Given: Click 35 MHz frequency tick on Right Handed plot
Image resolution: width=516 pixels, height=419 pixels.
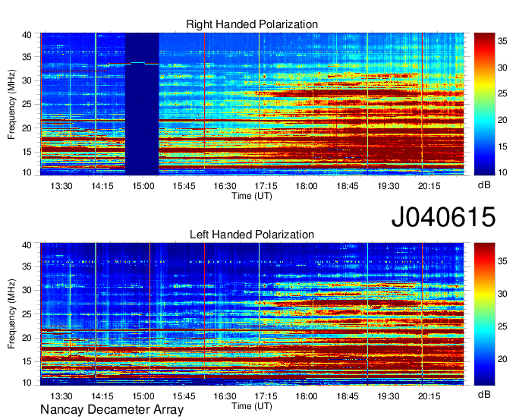Looking at the screenshot, I should click(27, 57).
